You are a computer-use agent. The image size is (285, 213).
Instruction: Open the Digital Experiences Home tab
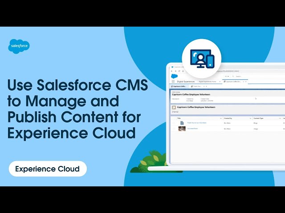(208, 82)
